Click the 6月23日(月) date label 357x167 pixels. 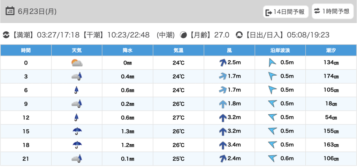[x=37, y=11]
